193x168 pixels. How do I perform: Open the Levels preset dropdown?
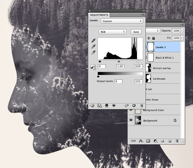(x=122, y=21)
